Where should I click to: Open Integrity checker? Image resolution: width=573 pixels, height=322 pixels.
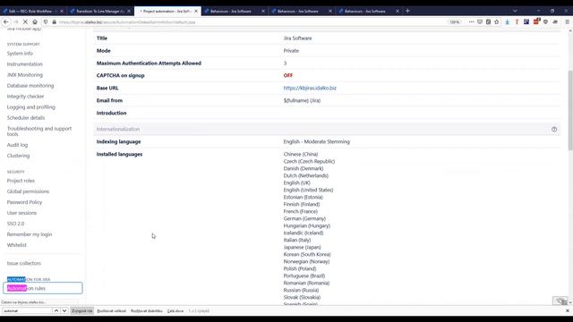[25, 97]
